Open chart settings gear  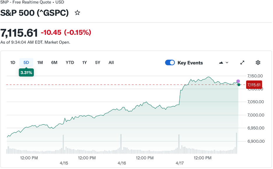click(258, 63)
